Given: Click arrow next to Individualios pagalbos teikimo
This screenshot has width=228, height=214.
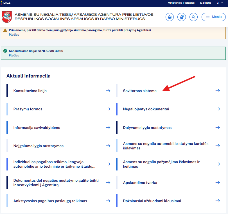Looking at the screenshot, I should click(x=108, y=164).
